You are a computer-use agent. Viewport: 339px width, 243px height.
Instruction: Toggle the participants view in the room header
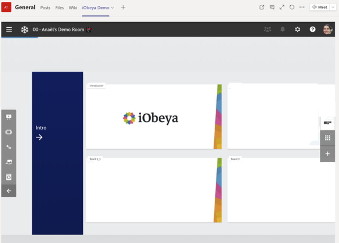point(267,29)
